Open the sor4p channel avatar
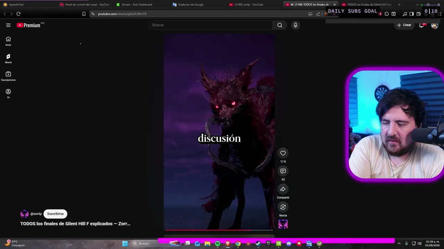This screenshot has height=249, width=444. (x=24, y=214)
